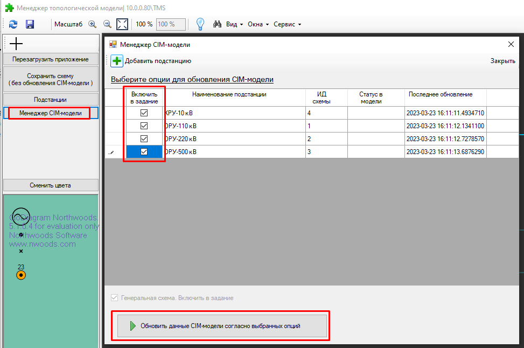Click the save floppy disk icon
Viewport: 524px width, 348px height.
pyautogui.click(x=30, y=24)
